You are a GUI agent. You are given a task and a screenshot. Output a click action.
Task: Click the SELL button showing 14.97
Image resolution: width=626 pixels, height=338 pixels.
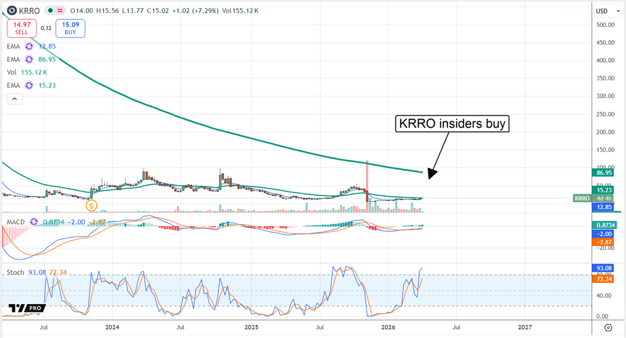pyautogui.click(x=21, y=28)
